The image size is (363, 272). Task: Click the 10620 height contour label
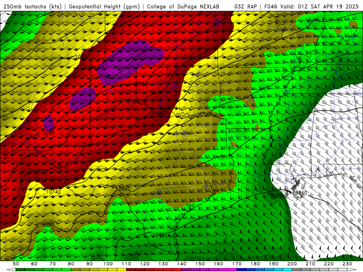pos(139,102)
